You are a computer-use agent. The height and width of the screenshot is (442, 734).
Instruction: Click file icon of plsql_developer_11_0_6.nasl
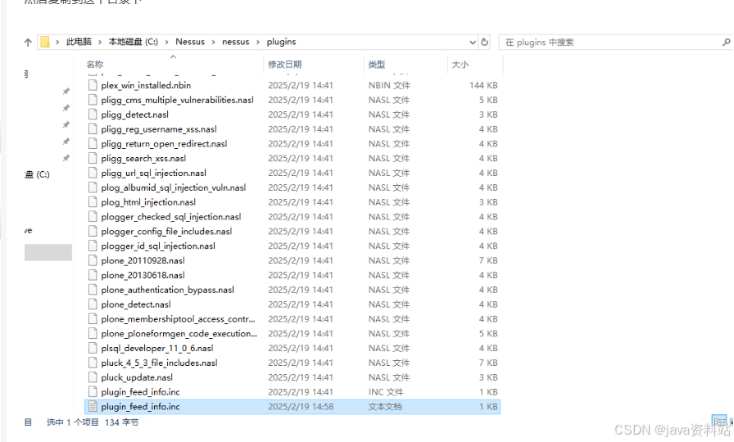(93, 348)
